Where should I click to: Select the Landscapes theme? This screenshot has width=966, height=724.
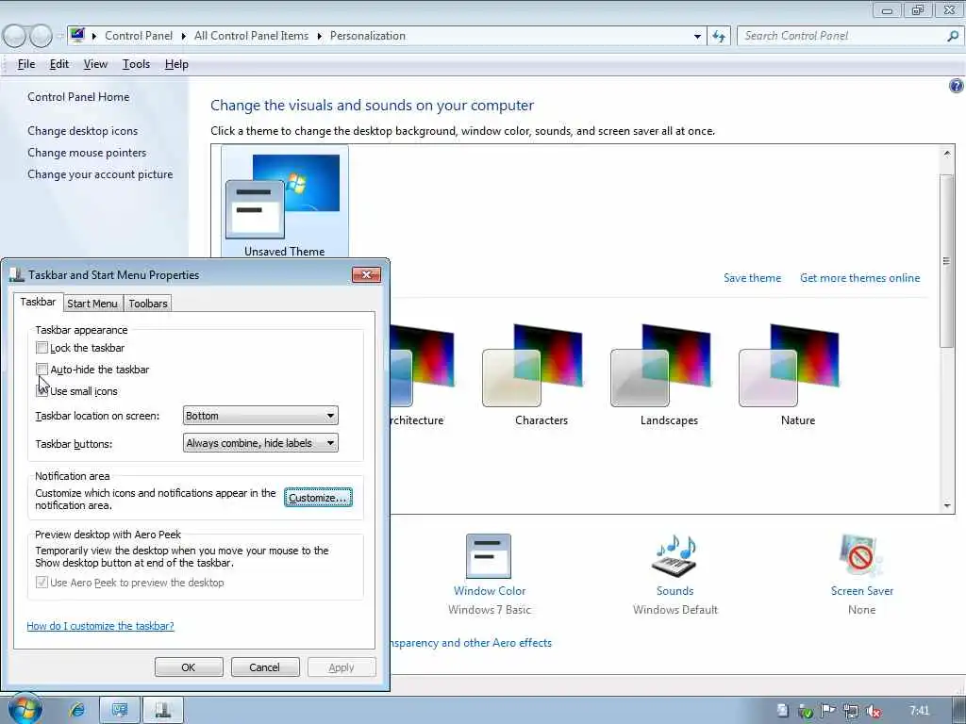tap(669, 375)
